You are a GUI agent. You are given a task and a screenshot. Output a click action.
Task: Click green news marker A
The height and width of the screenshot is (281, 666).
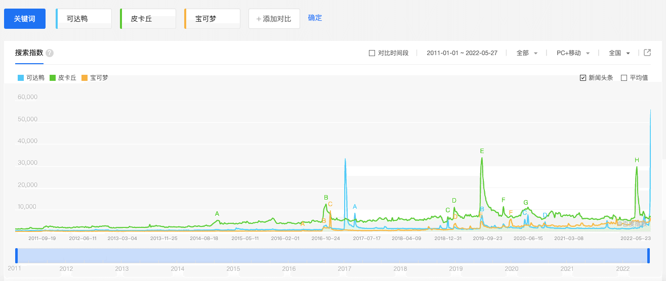tap(217, 214)
